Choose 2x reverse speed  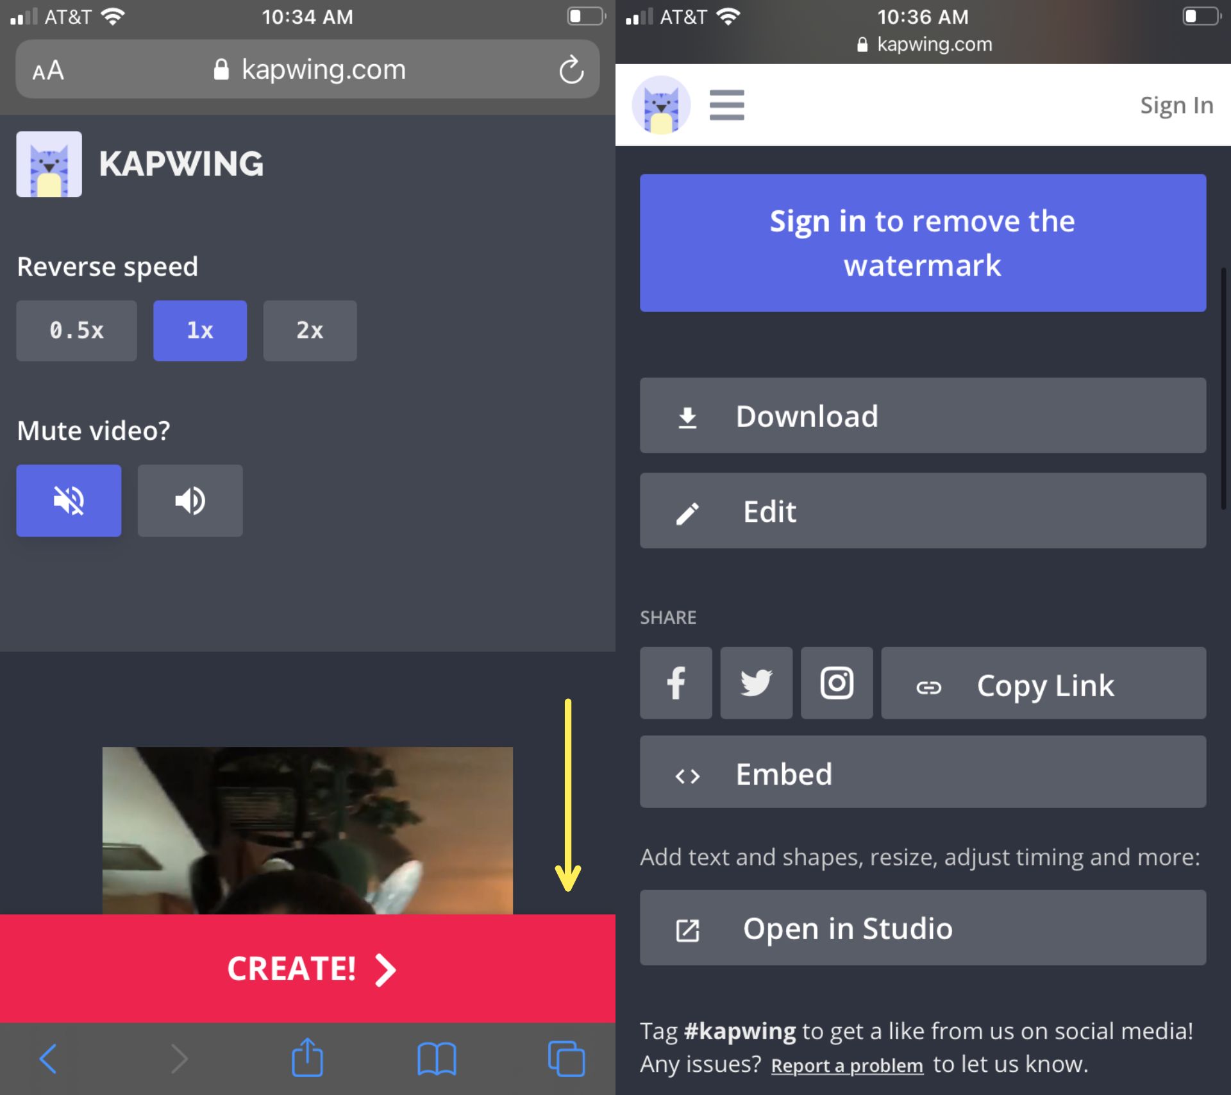[x=310, y=331]
